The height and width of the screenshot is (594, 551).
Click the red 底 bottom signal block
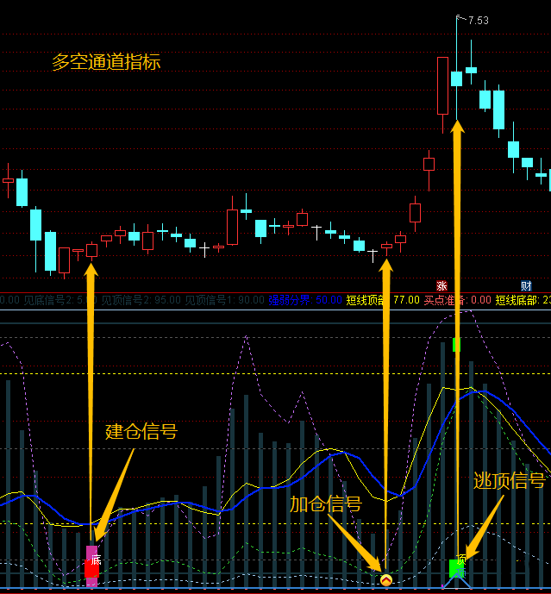click(x=91, y=567)
